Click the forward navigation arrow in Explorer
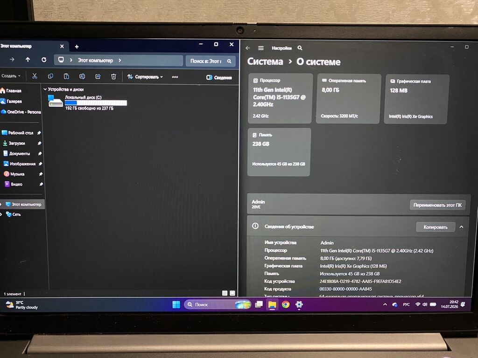478x358 pixels. 12,59
